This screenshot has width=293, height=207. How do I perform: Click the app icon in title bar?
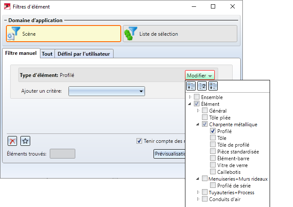(x=7, y=7)
